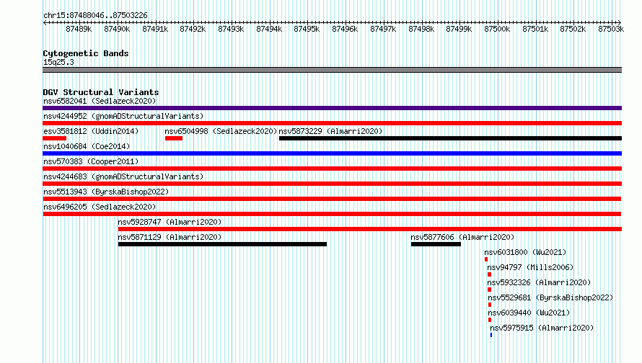Open nsv6031800 (Wu2021) variant label
The height and width of the screenshot is (363, 642).
pos(525,252)
